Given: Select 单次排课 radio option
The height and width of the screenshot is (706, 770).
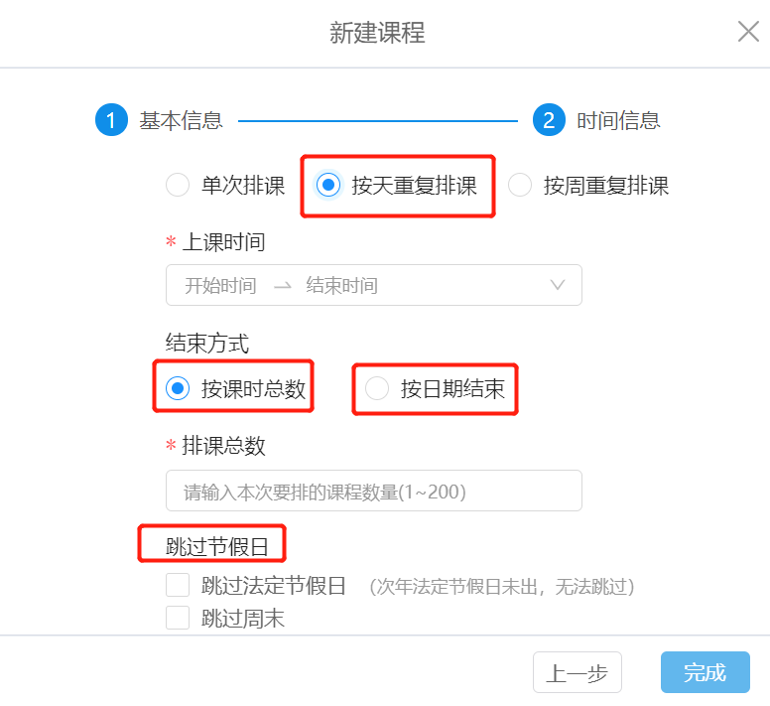Looking at the screenshot, I should [178, 185].
